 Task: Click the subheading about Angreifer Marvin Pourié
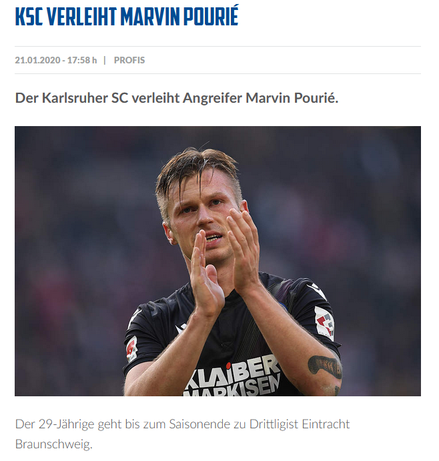click(177, 98)
